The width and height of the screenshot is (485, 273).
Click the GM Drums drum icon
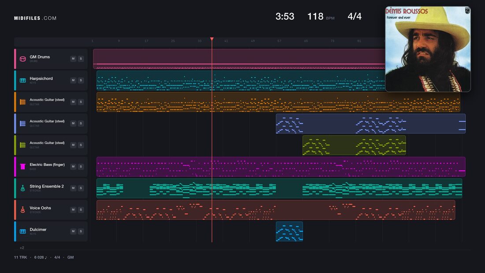point(22,59)
